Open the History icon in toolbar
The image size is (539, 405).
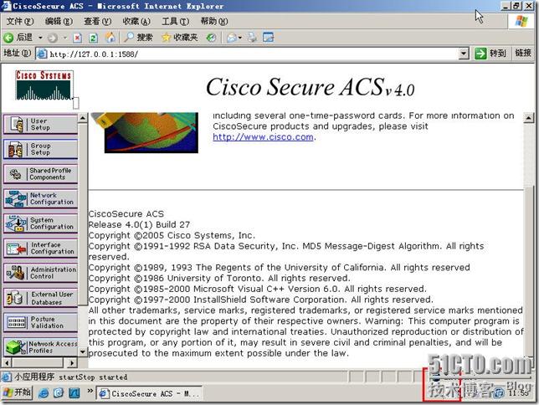211,38
